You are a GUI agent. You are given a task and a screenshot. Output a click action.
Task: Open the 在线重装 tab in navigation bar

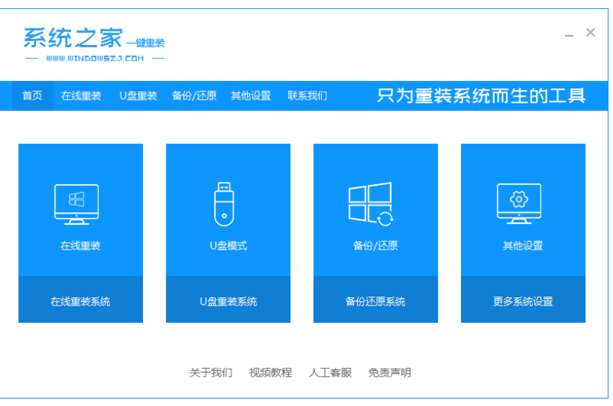tap(81, 96)
